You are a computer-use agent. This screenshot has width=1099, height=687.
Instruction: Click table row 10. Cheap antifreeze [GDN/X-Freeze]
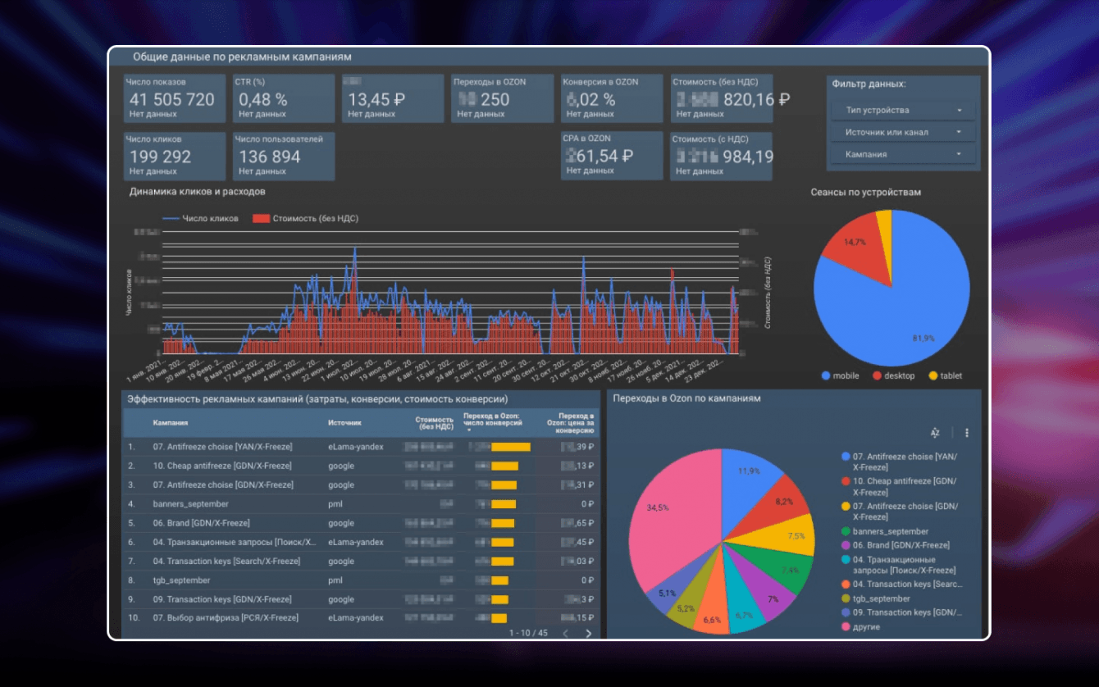pos(361,466)
